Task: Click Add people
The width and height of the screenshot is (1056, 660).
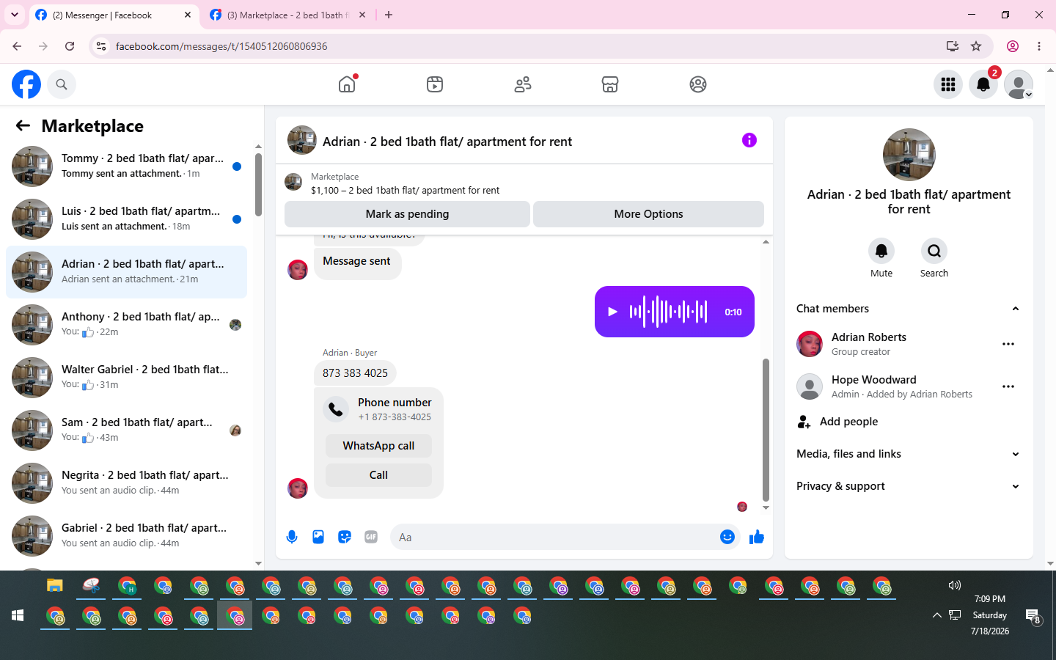Action: 848,422
